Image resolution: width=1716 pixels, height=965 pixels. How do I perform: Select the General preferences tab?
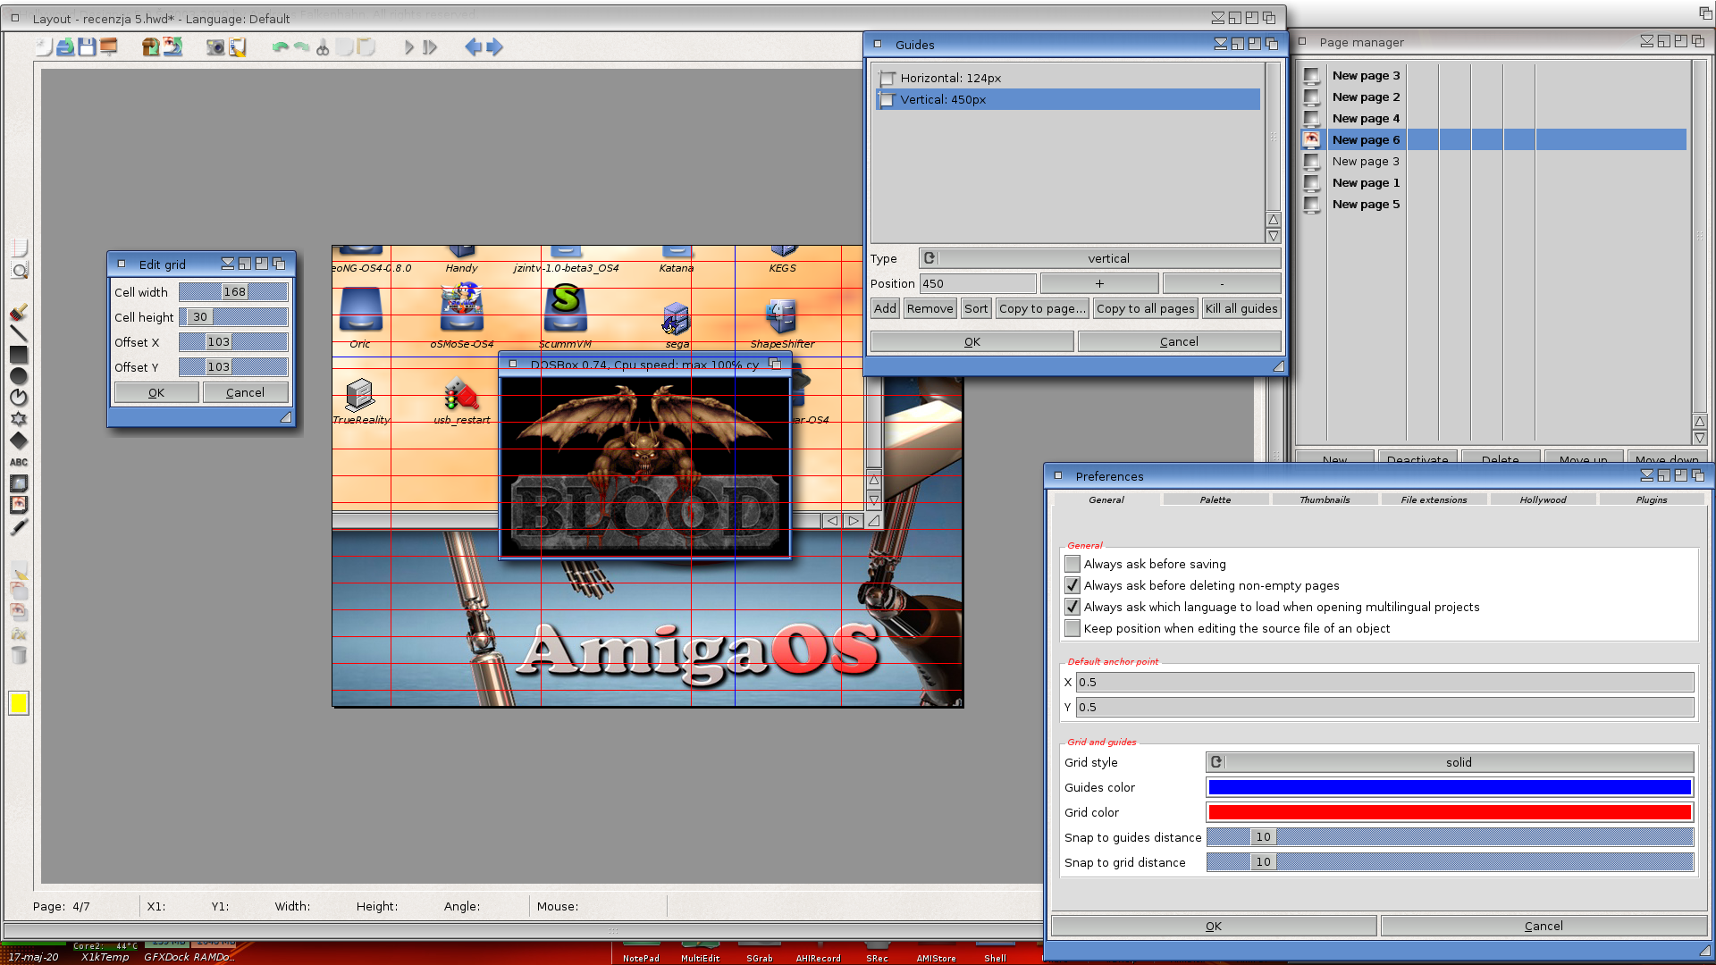click(x=1106, y=499)
